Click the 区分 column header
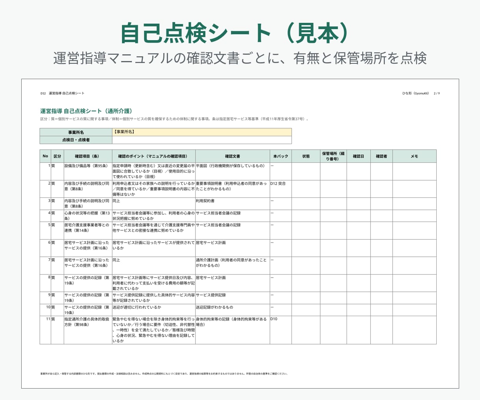Screen dimensions: 480x400 (57, 156)
